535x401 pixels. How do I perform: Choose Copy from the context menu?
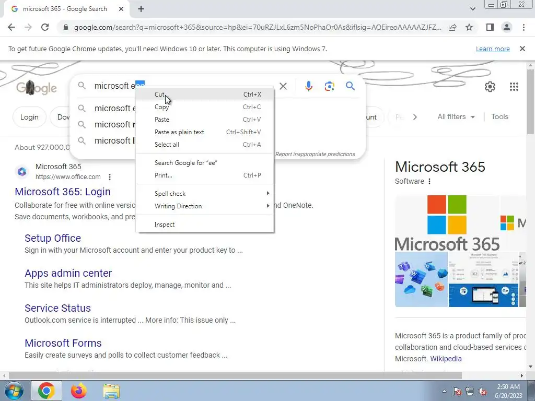pos(205,107)
